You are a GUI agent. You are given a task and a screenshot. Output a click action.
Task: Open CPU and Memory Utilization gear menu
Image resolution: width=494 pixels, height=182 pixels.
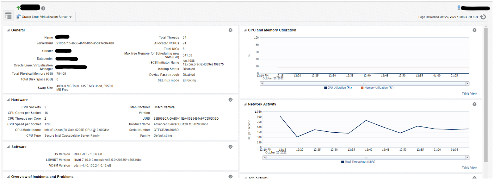pyautogui.click(x=474, y=30)
